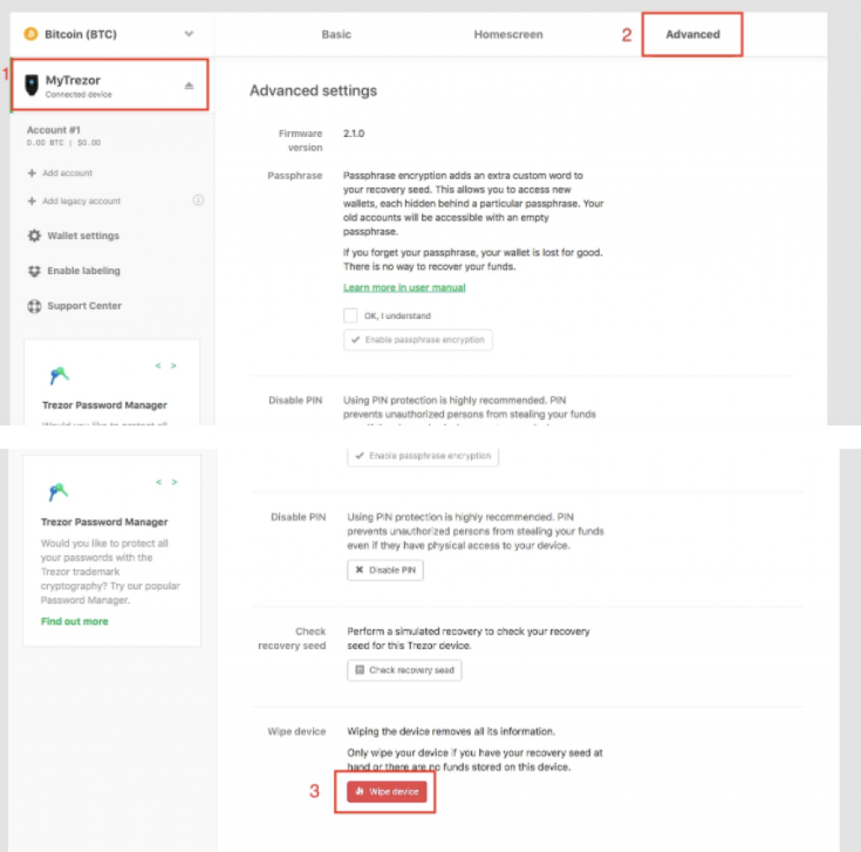Eject the MyTrezor device

(x=189, y=85)
